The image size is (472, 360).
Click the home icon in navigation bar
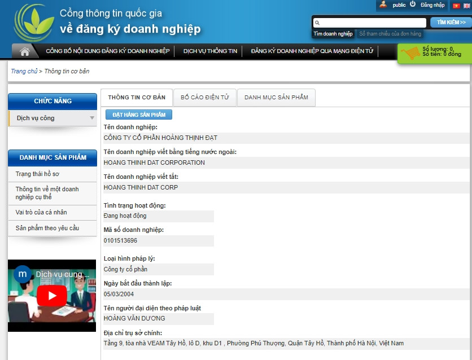[x=24, y=51]
